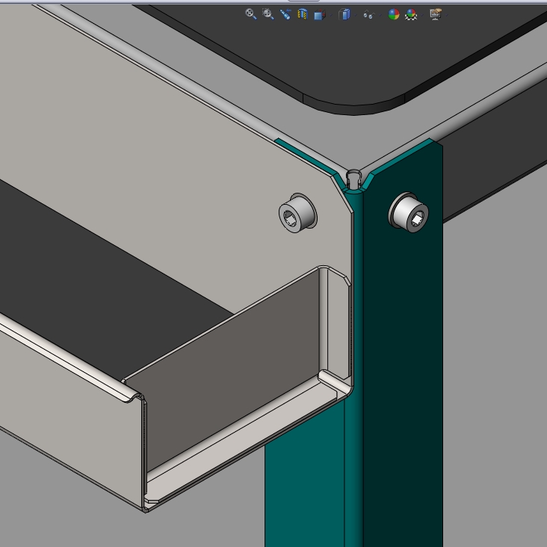Click the Edit Appearance color ball
The height and width of the screenshot is (547, 547).
pos(394,14)
